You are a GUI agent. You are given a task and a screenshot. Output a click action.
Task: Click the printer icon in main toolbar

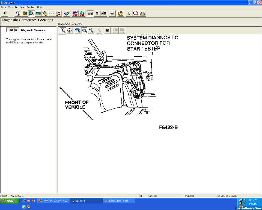(112, 13)
